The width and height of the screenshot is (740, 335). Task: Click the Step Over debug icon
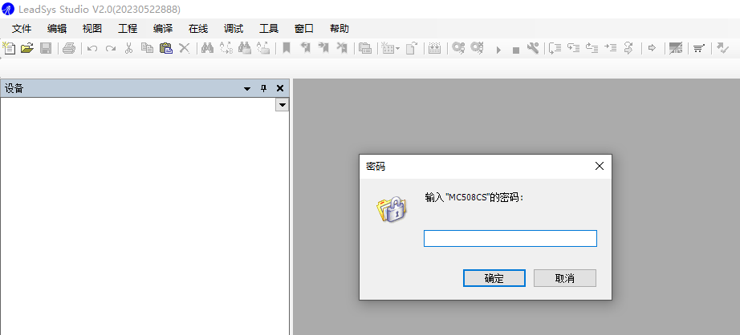pos(555,48)
